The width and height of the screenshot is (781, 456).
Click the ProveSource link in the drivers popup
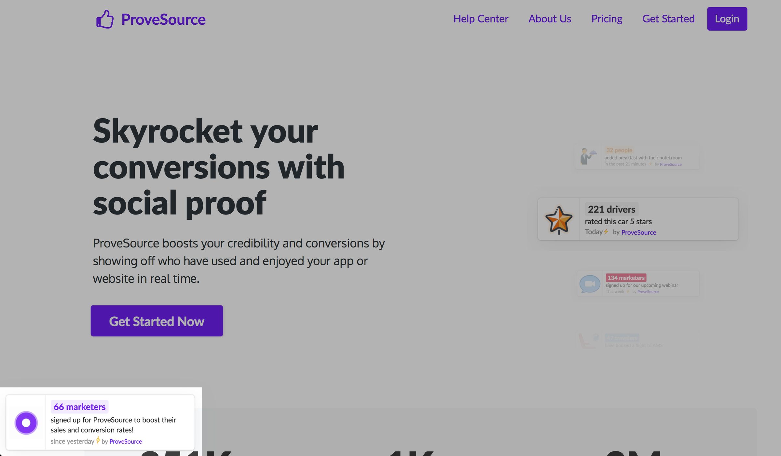(638, 232)
